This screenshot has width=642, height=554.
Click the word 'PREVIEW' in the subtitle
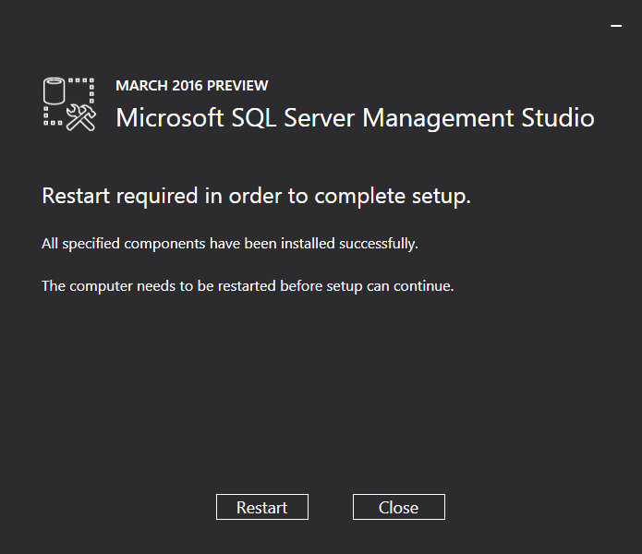pyautogui.click(x=237, y=86)
